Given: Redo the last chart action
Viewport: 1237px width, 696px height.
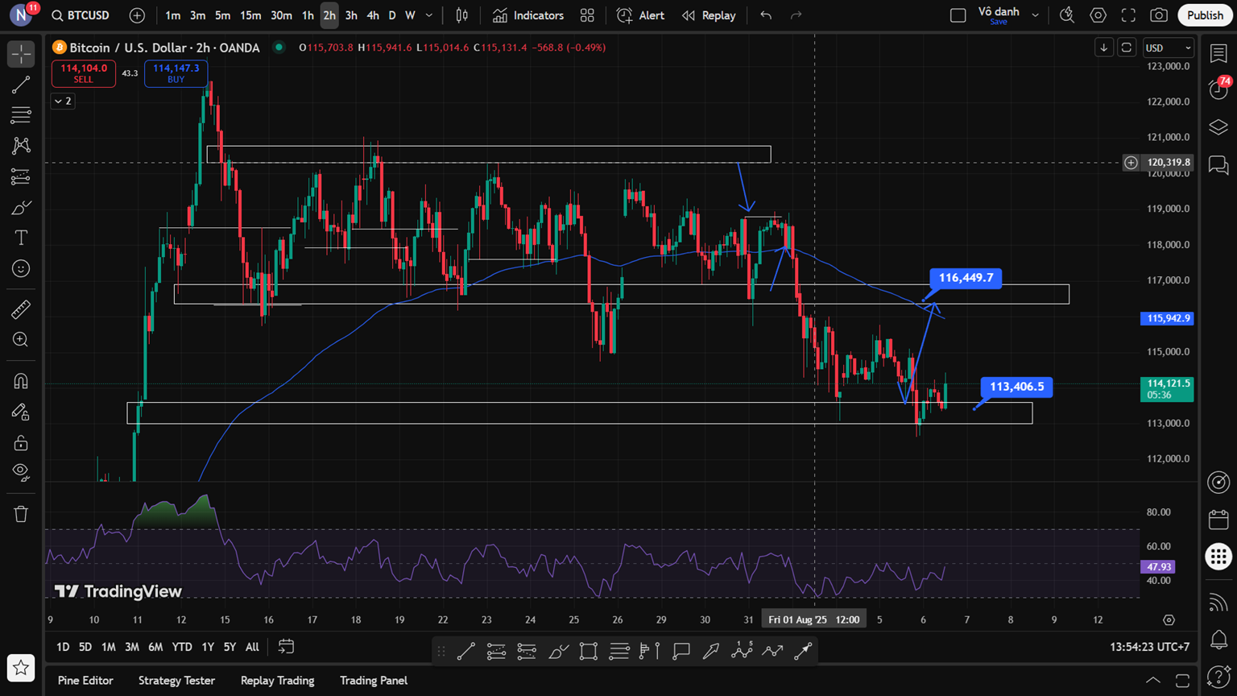Looking at the screenshot, I should (x=796, y=15).
